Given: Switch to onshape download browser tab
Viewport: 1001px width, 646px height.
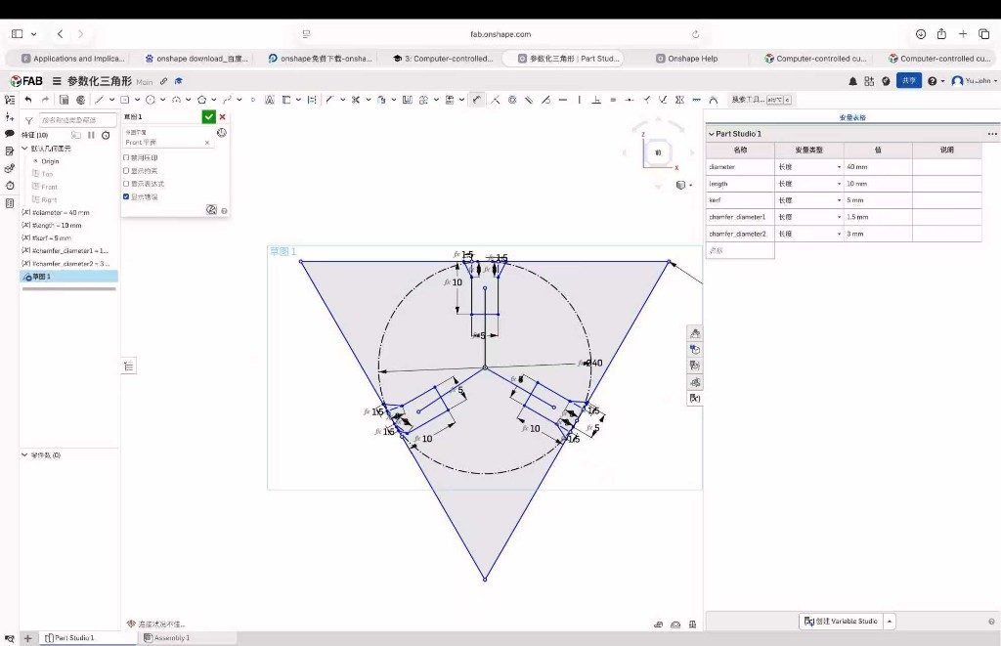Looking at the screenshot, I should 196,58.
